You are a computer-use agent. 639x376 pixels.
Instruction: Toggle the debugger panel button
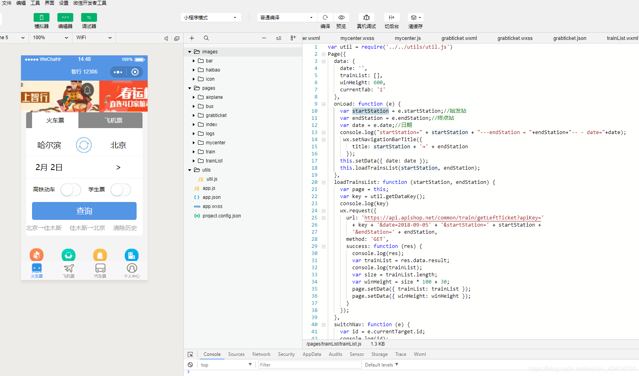click(89, 17)
